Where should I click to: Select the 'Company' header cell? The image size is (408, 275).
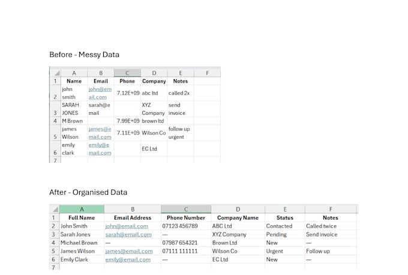pyautogui.click(x=154, y=81)
